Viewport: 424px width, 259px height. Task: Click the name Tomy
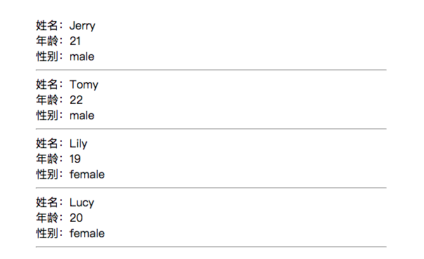coord(84,85)
